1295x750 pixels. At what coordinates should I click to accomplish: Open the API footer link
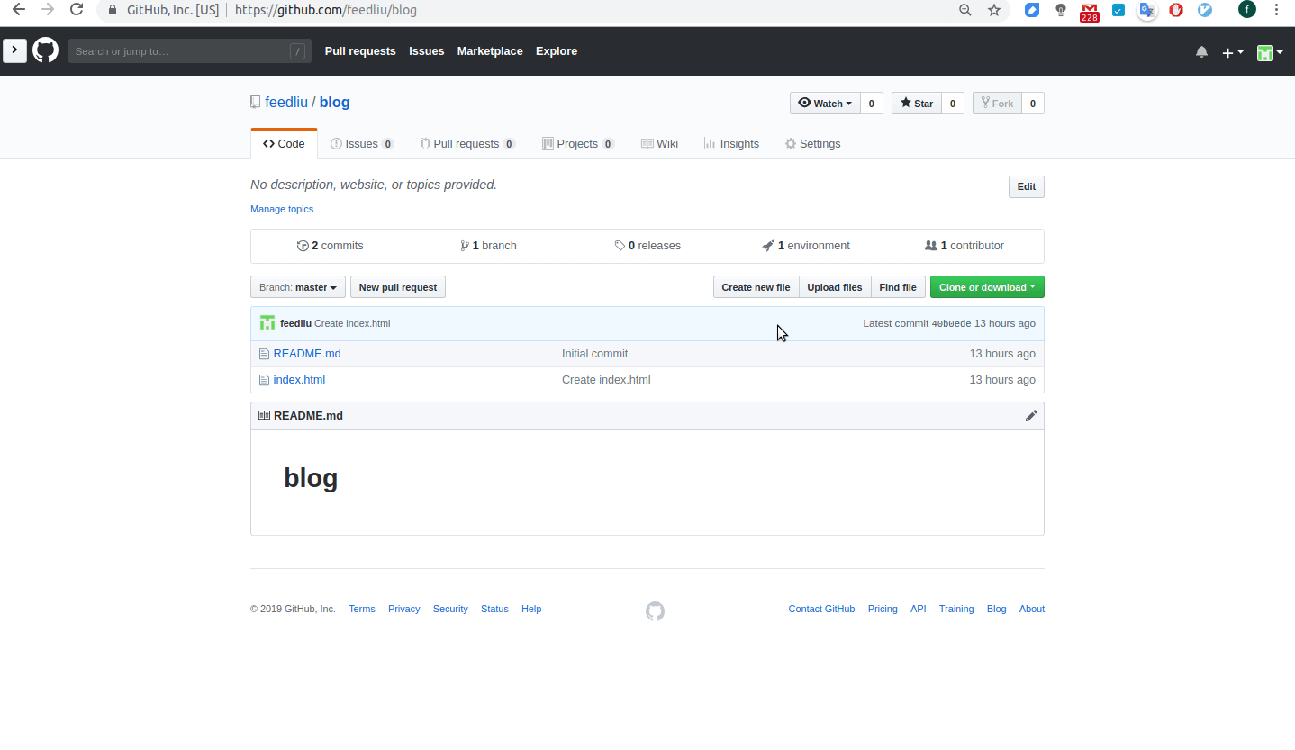pyautogui.click(x=919, y=610)
